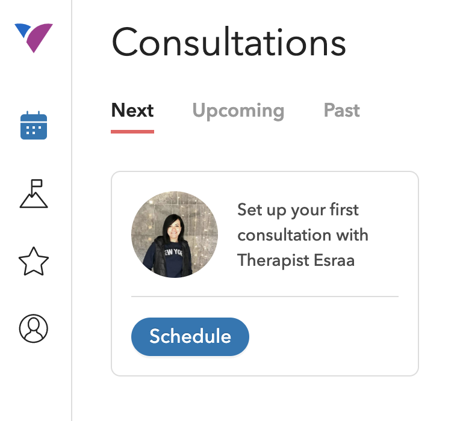
Task: Open the user profile account icon
Action: click(34, 328)
